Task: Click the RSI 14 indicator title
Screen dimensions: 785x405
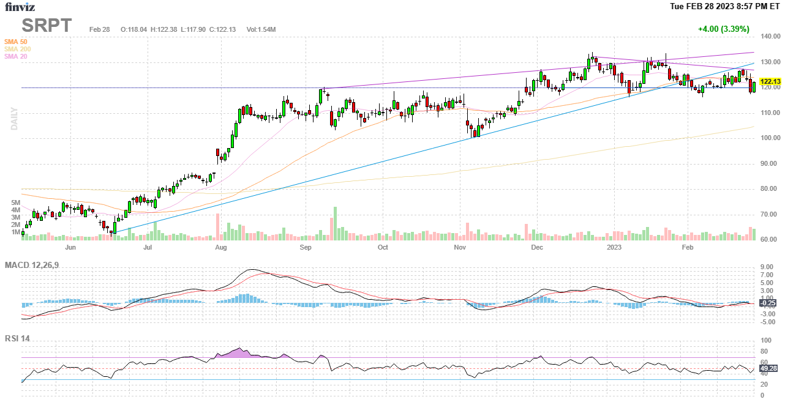Action: (18, 338)
